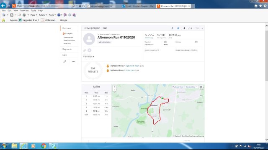The height and width of the screenshot is (150, 268).
Task: Open the Standard Map style dropdown
Action: [191, 87]
